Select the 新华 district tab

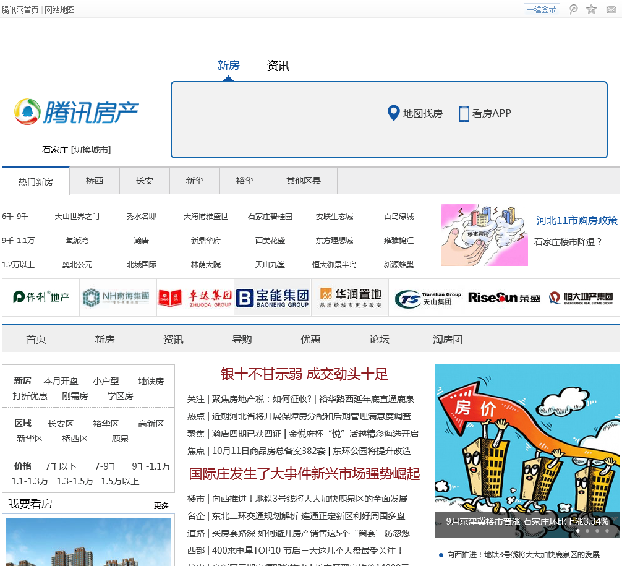[x=194, y=181]
